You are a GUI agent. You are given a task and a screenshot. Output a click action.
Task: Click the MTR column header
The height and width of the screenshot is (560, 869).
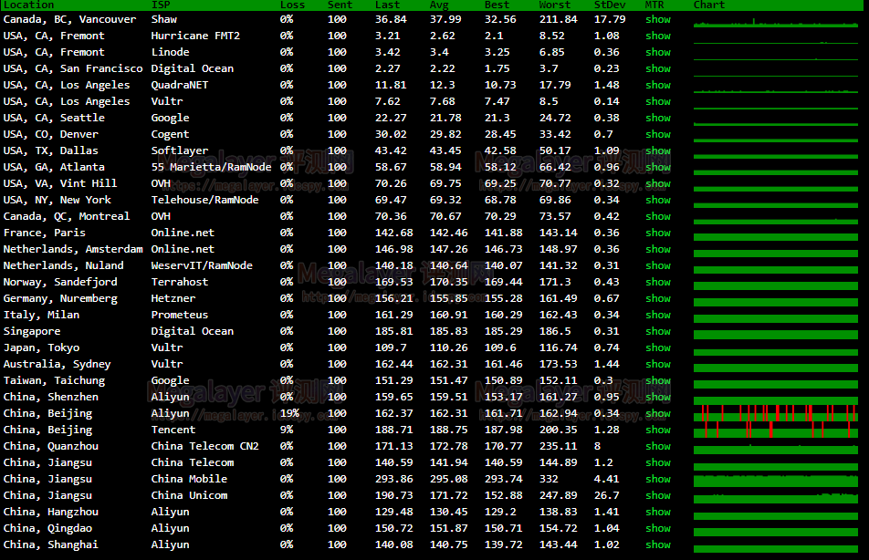tap(654, 5)
